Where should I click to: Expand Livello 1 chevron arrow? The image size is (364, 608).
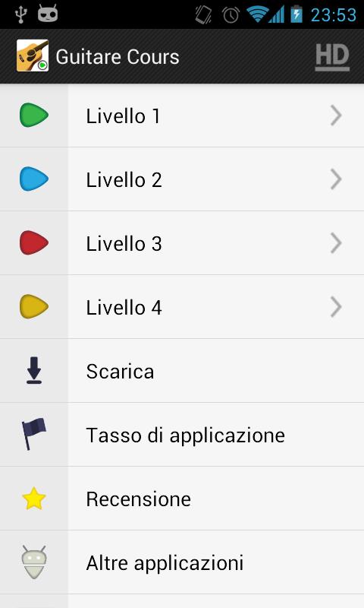[336, 116]
